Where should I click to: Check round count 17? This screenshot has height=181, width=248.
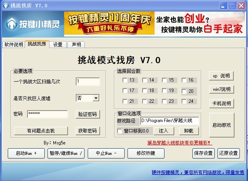pyautogui.click(x=125, y=90)
